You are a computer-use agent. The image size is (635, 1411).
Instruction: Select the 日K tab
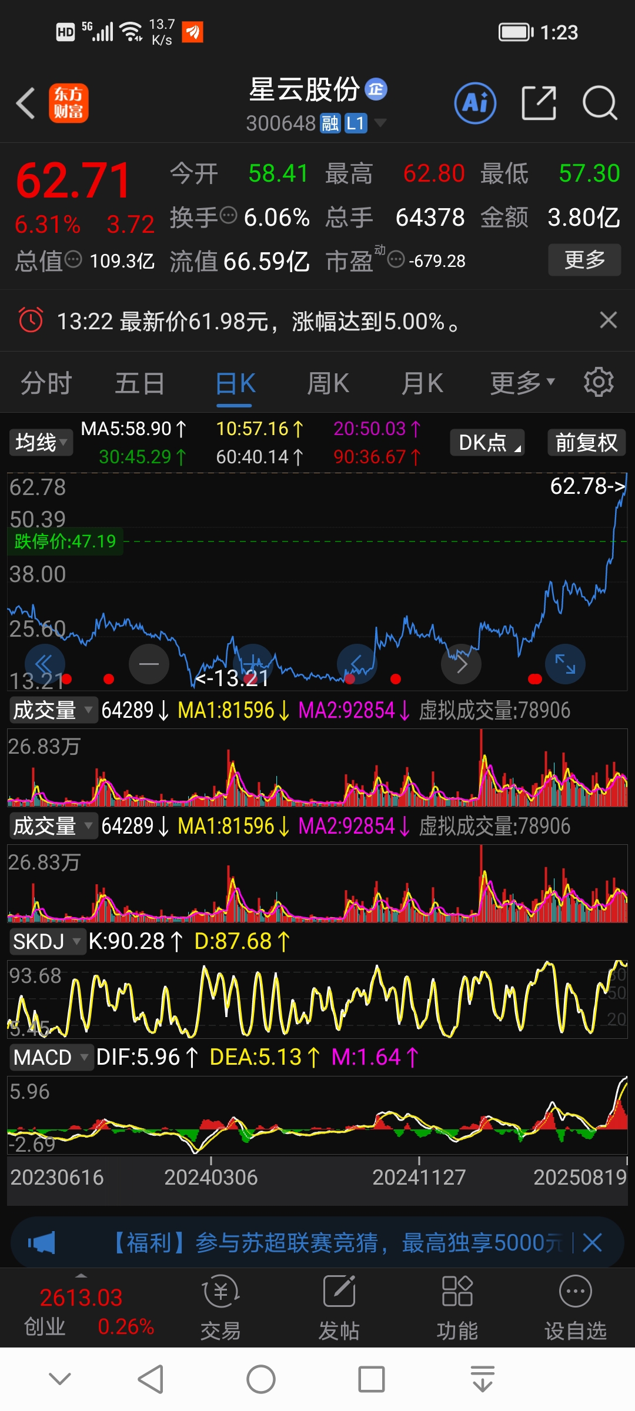235,384
